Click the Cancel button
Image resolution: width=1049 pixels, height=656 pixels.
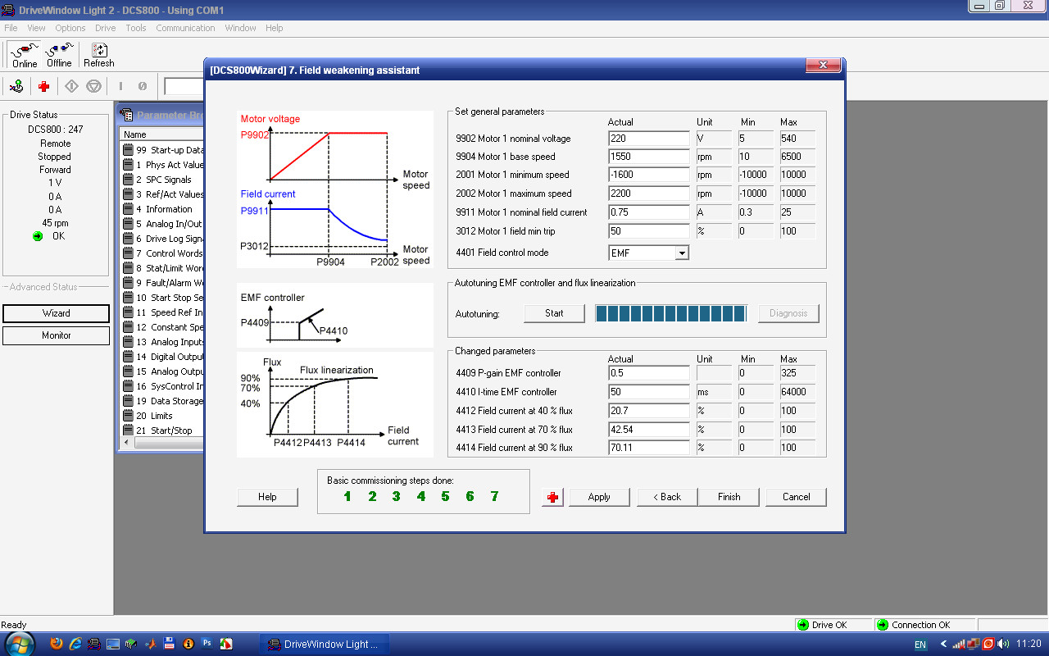tap(796, 497)
